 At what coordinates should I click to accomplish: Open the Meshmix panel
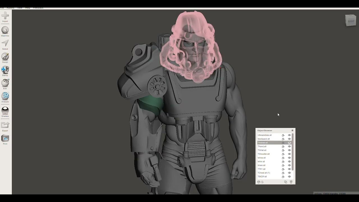5,31
